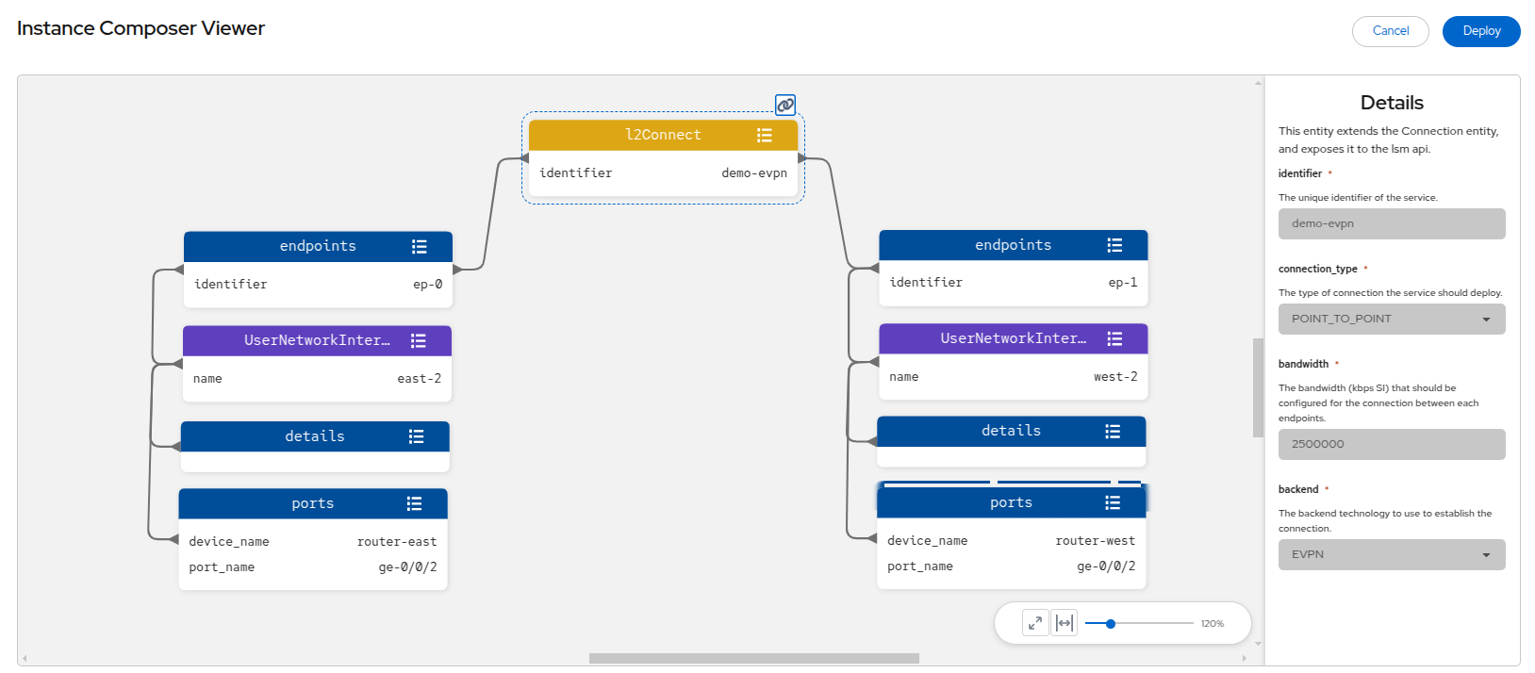1535x673 pixels.
Task: Select the endpoints ep-0 node header
Action: point(318,246)
